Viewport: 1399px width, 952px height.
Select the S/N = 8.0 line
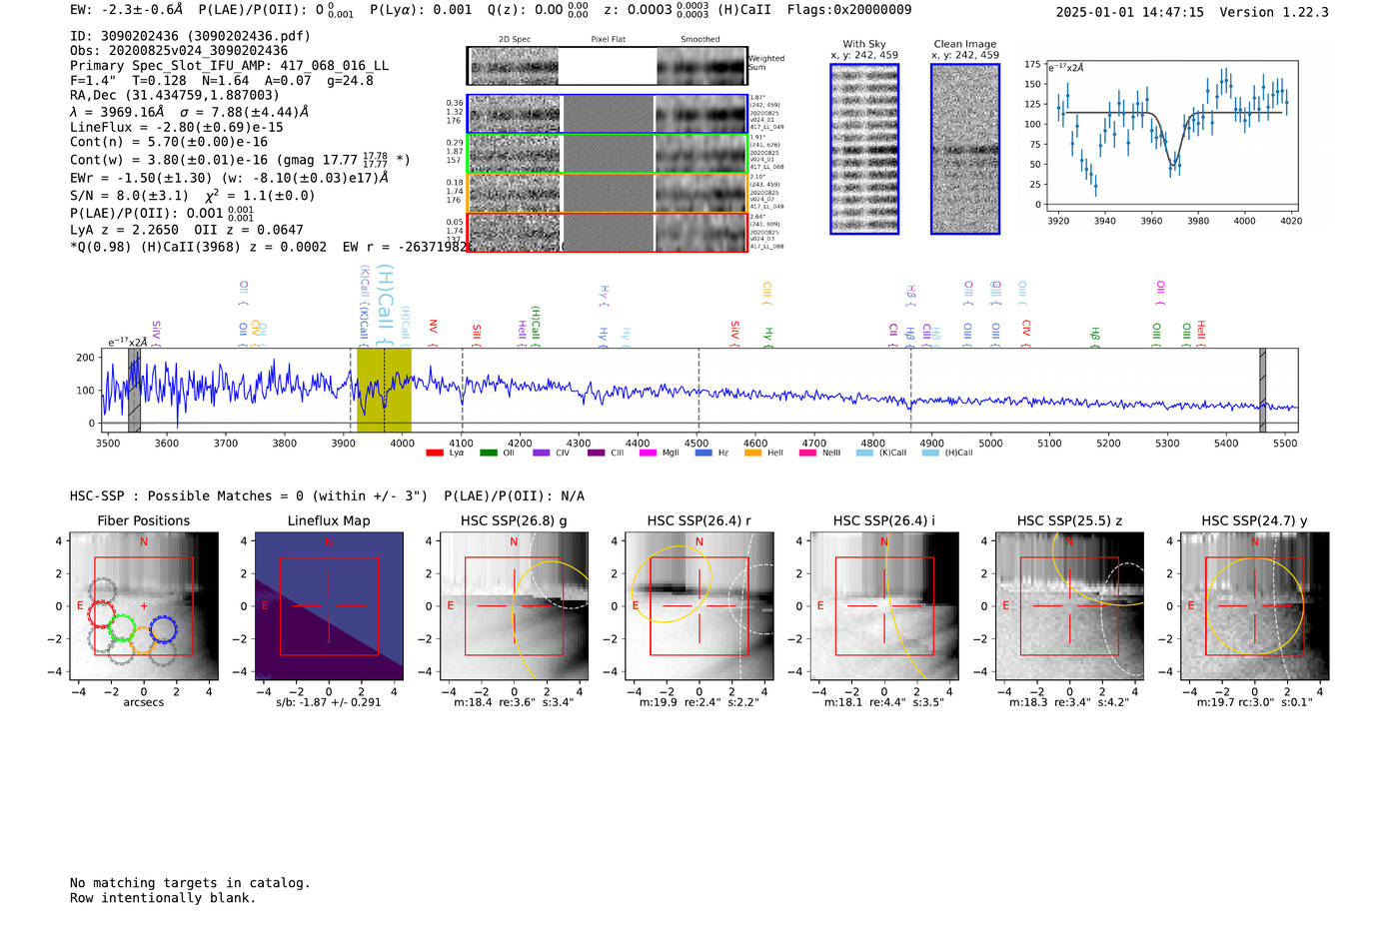pyautogui.click(x=193, y=196)
